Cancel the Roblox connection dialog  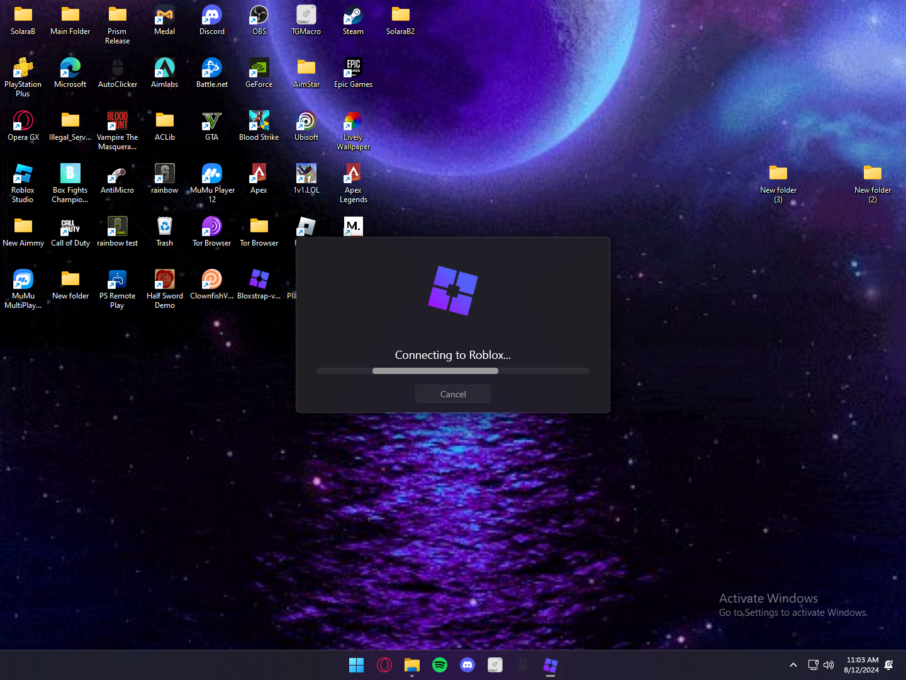(x=453, y=394)
